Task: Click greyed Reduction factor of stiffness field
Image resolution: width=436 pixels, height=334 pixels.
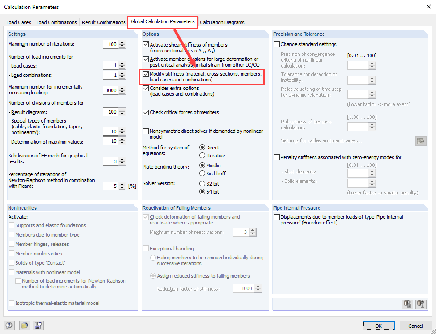Action: point(244,288)
